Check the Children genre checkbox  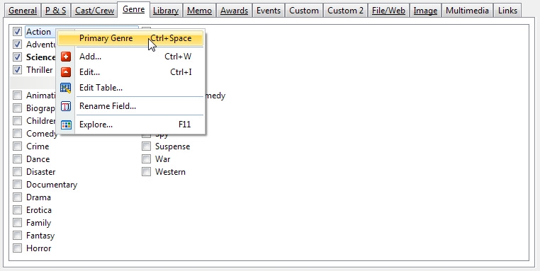coord(17,121)
